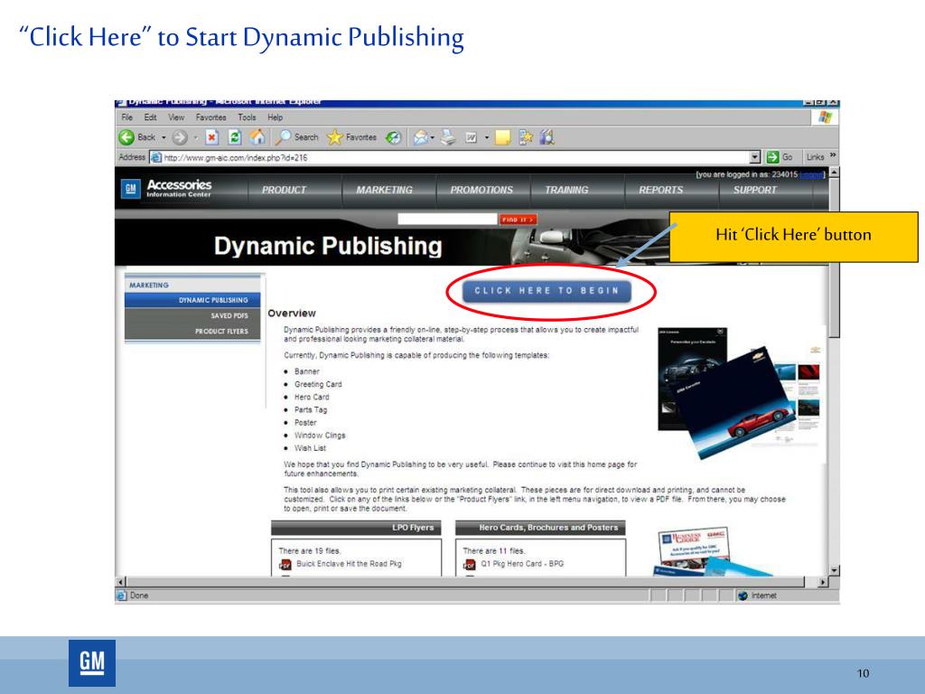Open the Forward button dropdown arrow
The width and height of the screenshot is (925, 694).
tap(195, 138)
